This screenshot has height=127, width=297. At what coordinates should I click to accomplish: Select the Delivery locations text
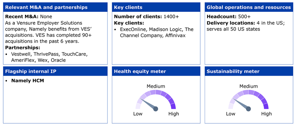click(x=245, y=26)
